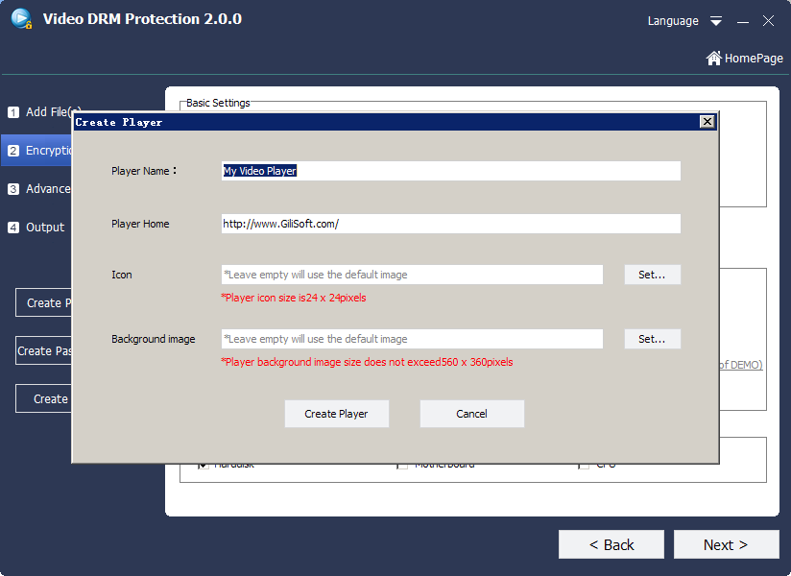Click the Player Home URL field
The height and width of the screenshot is (576, 791).
(x=451, y=224)
